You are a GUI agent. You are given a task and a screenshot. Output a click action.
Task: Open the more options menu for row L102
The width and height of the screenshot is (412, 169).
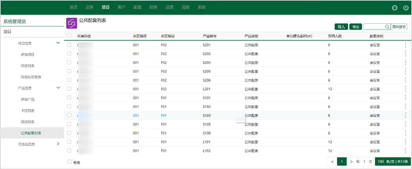(405, 151)
